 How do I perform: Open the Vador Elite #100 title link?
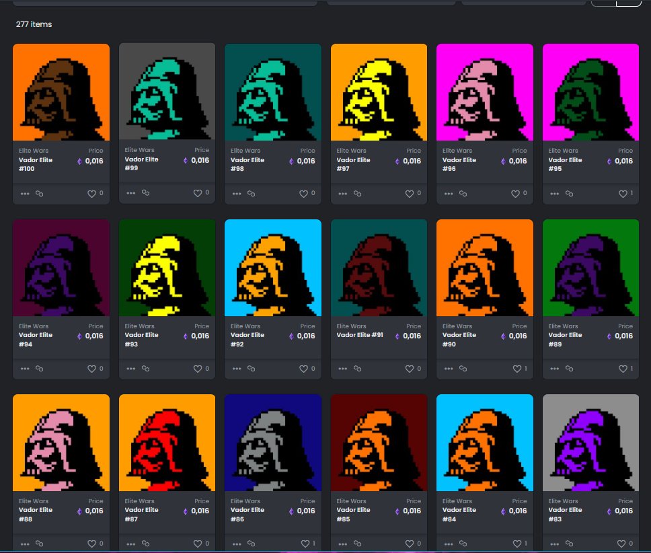[35, 164]
